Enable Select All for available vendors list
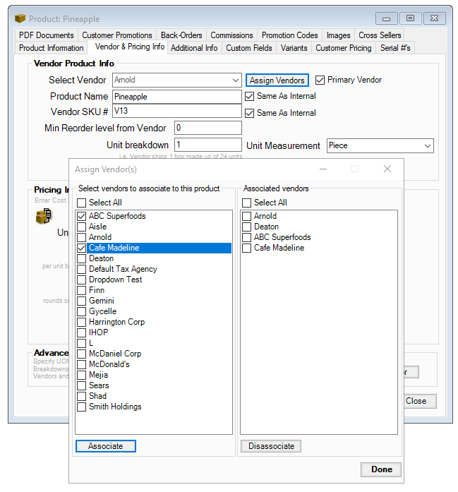This screenshot has width=458, height=492. (82, 203)
